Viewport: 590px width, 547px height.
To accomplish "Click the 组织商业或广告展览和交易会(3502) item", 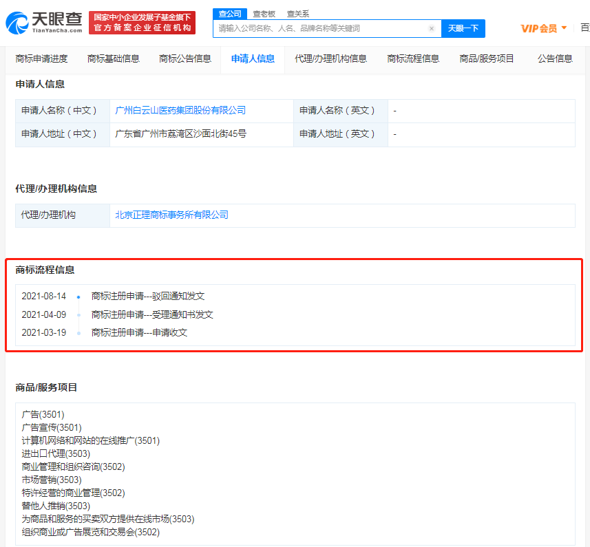I will pyautogui.click(x=91, y=533).
